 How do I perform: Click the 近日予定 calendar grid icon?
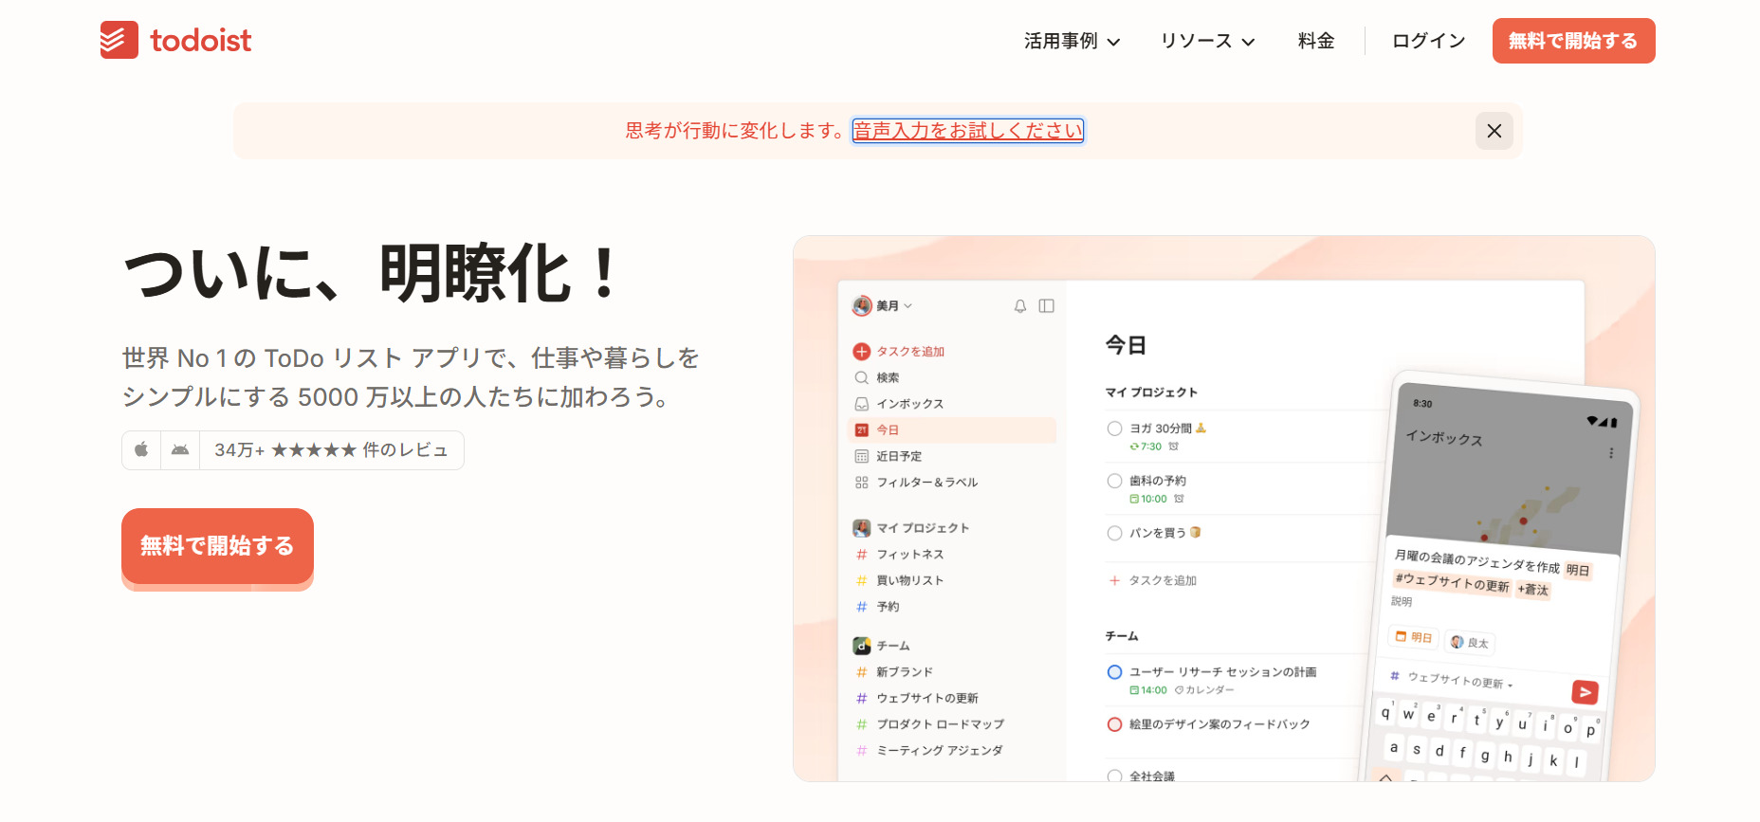861,456
